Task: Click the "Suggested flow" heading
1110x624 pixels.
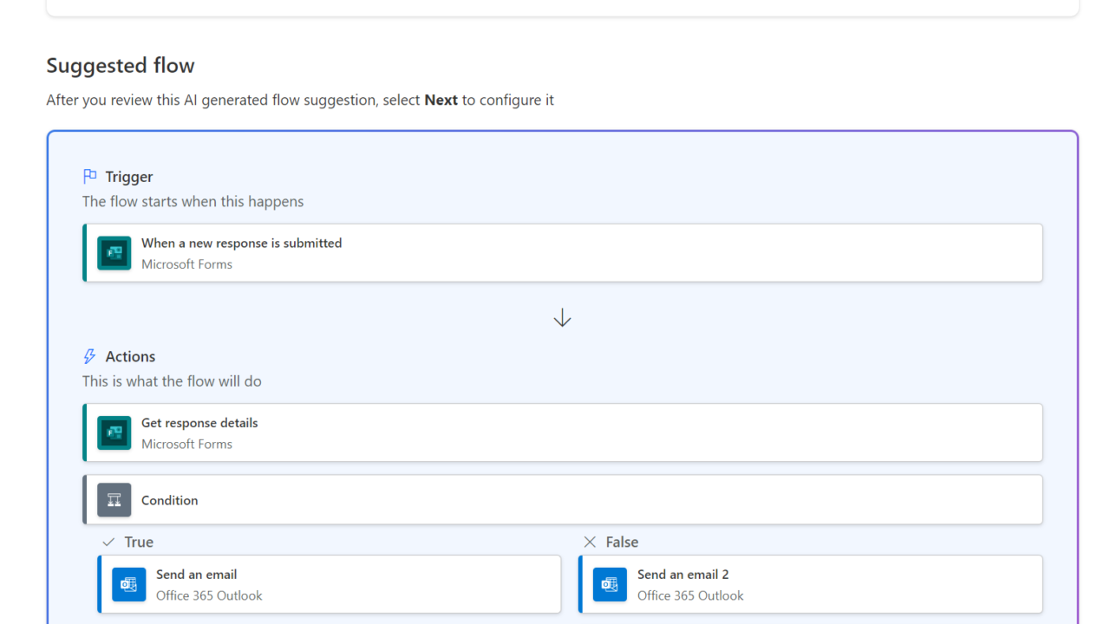Action: pos(121,66)
